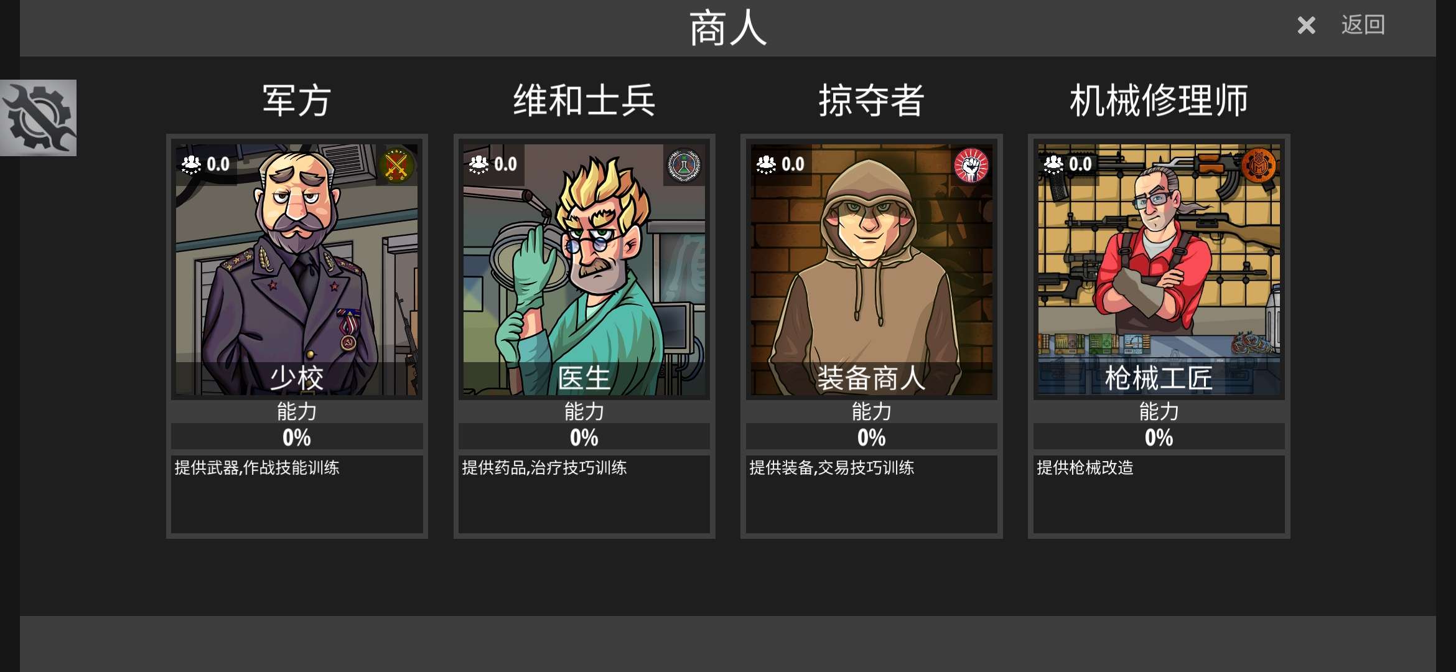
Task: Select the 少校 major portrait
Action: pos(297,269)
